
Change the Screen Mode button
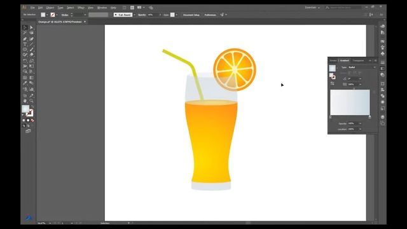[x=28, y=132]
